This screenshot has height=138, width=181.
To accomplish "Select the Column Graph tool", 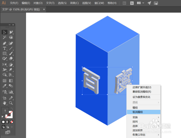I will [11, 92].
